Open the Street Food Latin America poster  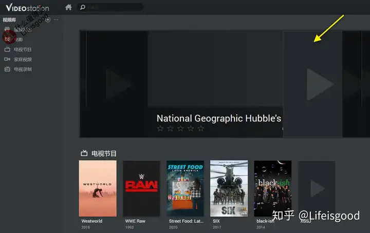(185, 188)
